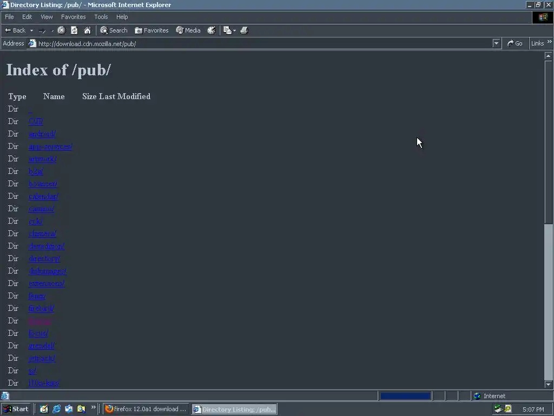Open the directory/ directory link
Viewport: 554px width, 416px height.
coord(44,258)
